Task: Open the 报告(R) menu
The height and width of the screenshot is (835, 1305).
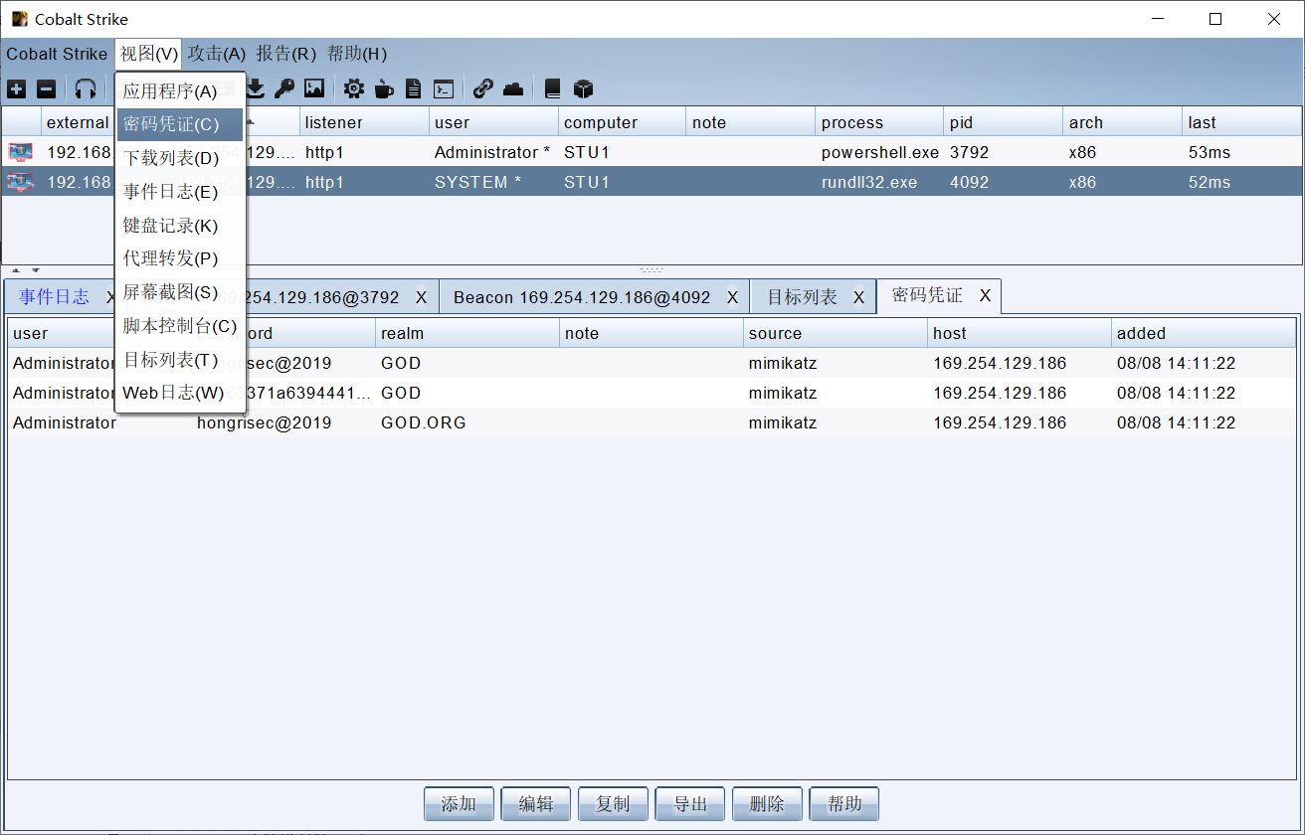Action: [x=286, y=54]
